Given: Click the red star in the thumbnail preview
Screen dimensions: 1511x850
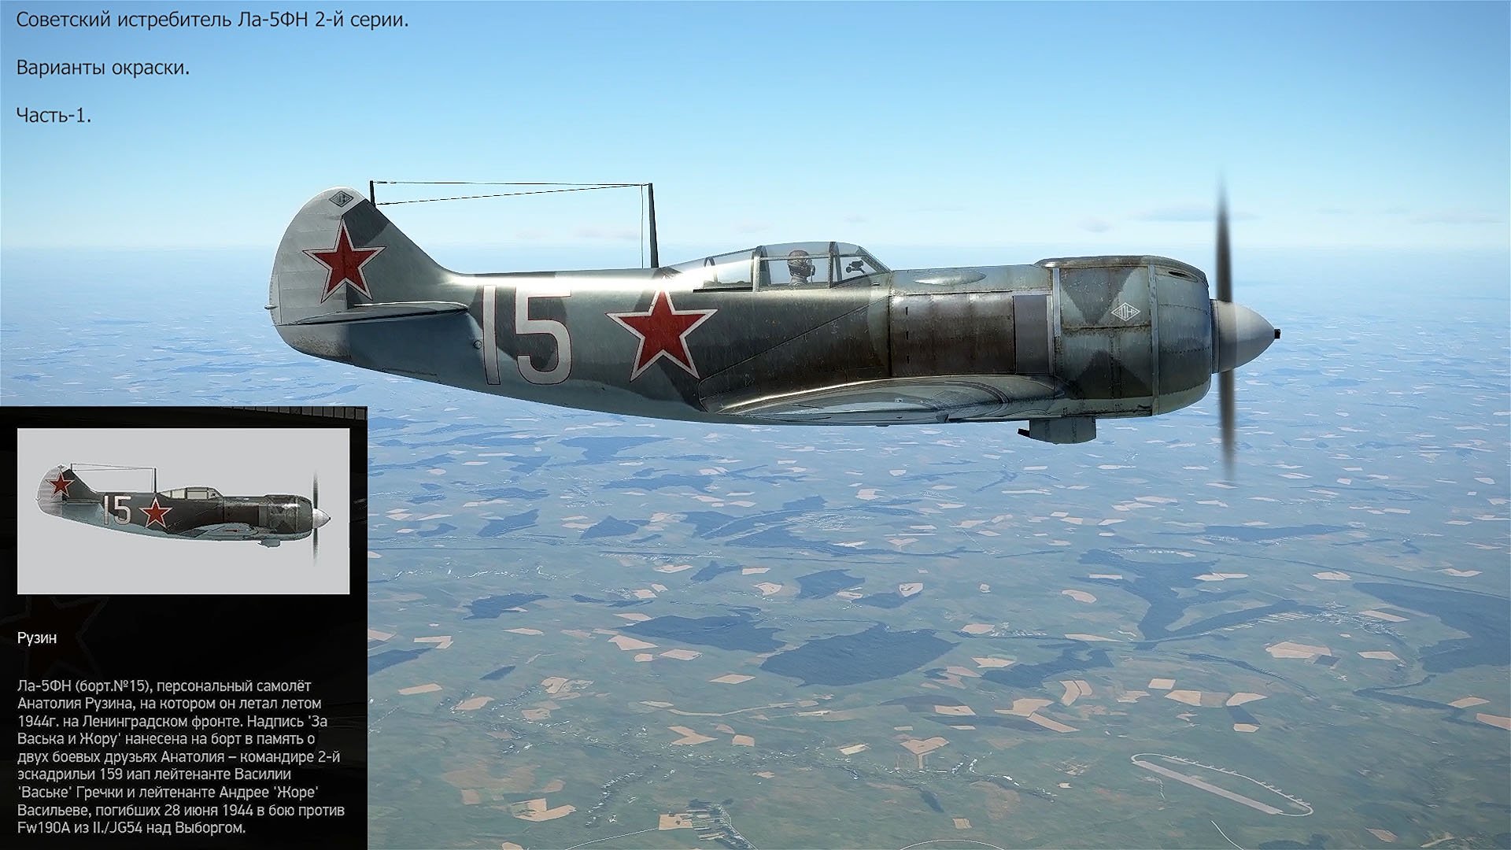Looking at the screenshot, I should [157, 512].
